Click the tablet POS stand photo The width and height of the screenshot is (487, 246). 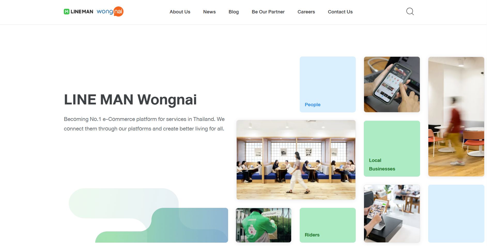pyautogui.click(x=392, y=214)
